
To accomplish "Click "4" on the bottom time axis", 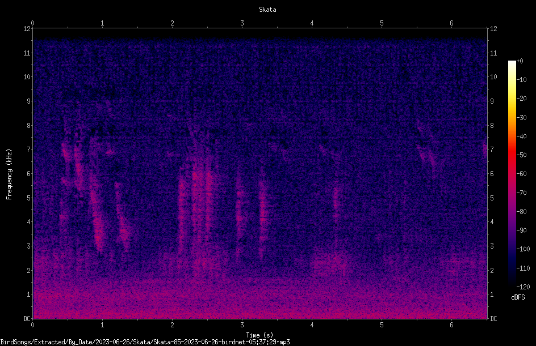I will [312, 325].
